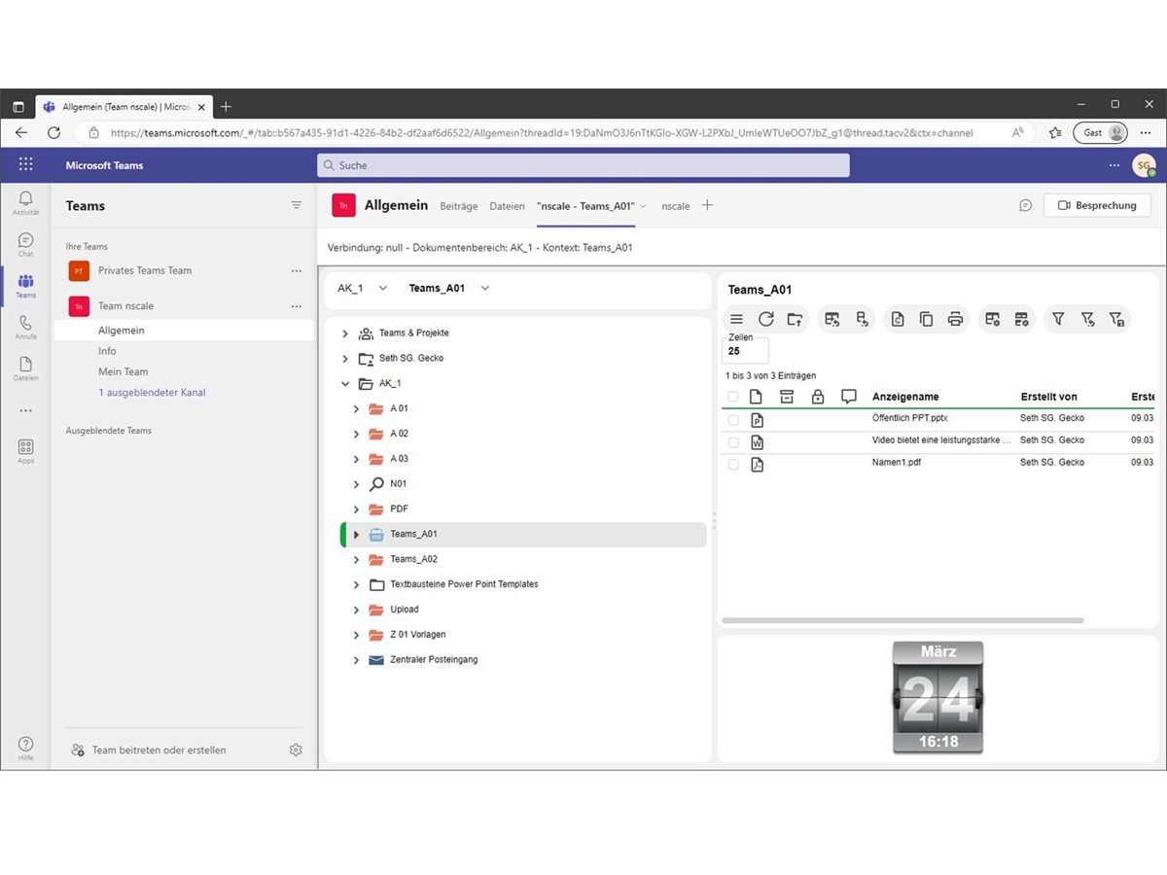
Task: Open Aktivität in Teams sidebar
Action: 26,202
